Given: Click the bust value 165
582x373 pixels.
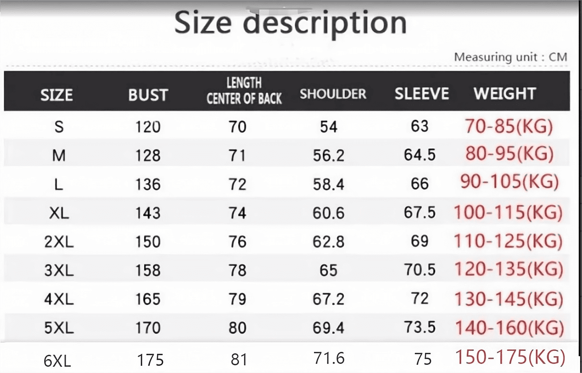Looking at the screenshot, I should click(x=147, y=299).
